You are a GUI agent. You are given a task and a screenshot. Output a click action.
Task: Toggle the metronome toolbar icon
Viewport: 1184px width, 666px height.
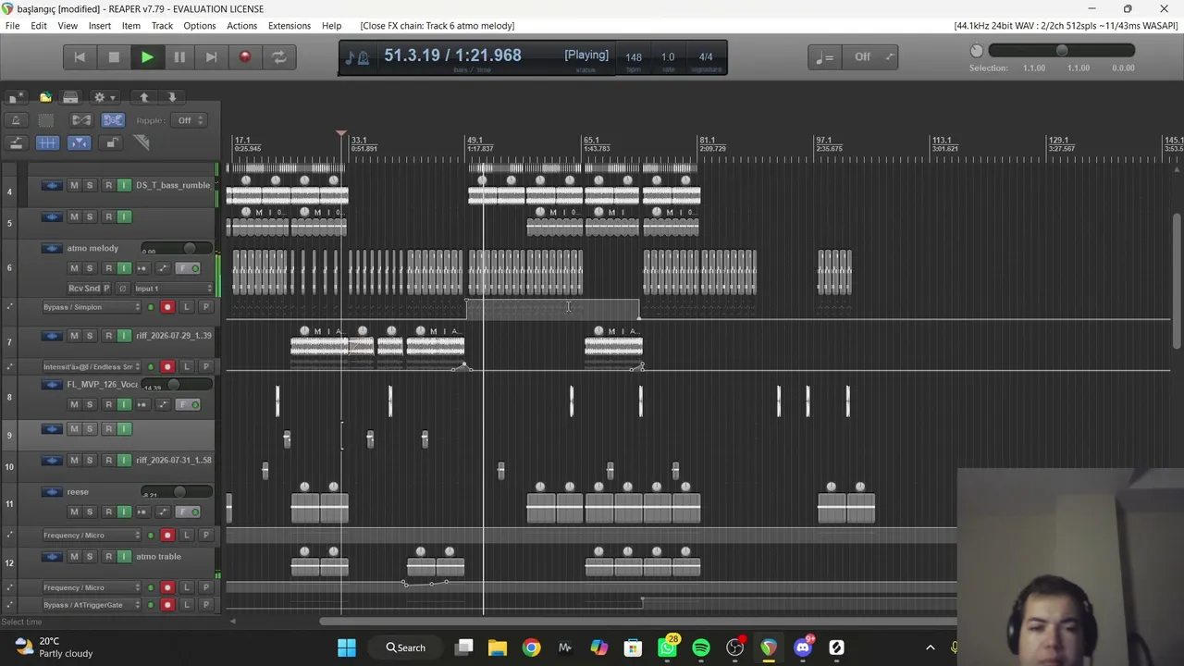(16, 120)
